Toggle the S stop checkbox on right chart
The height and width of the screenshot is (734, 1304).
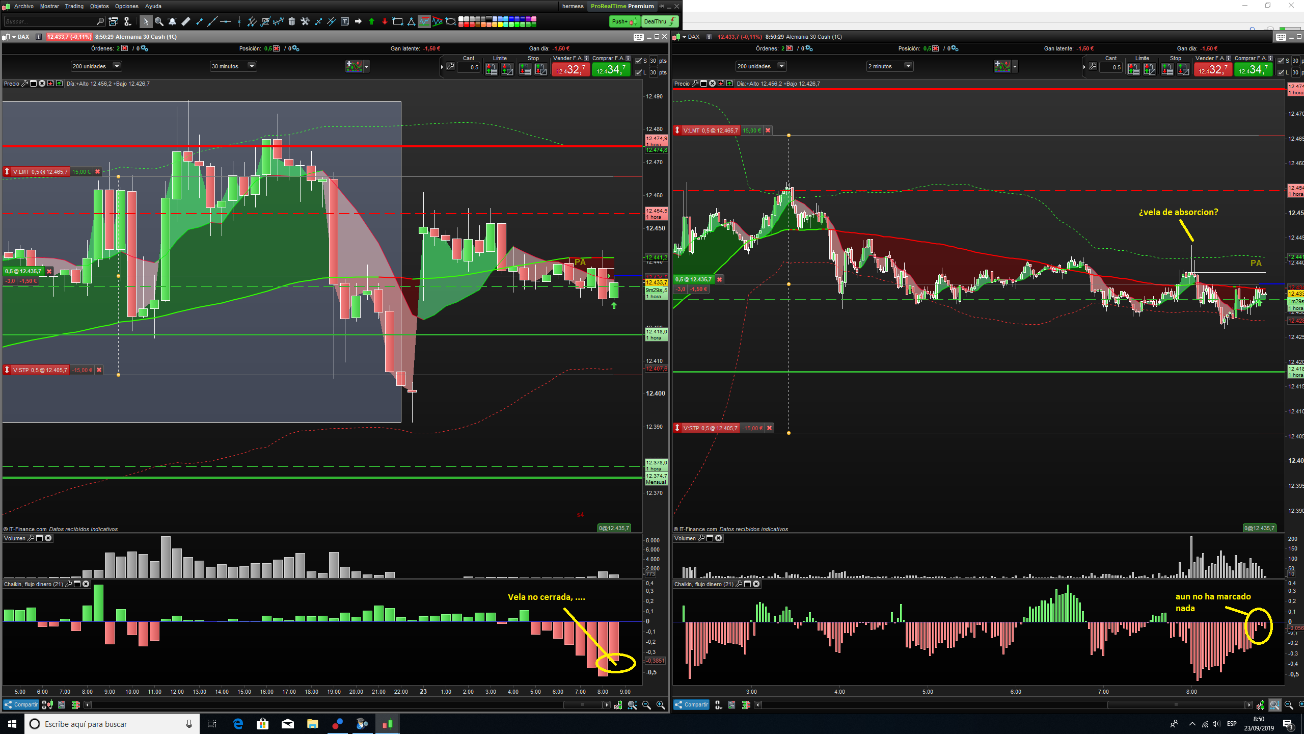[1281, 61]
